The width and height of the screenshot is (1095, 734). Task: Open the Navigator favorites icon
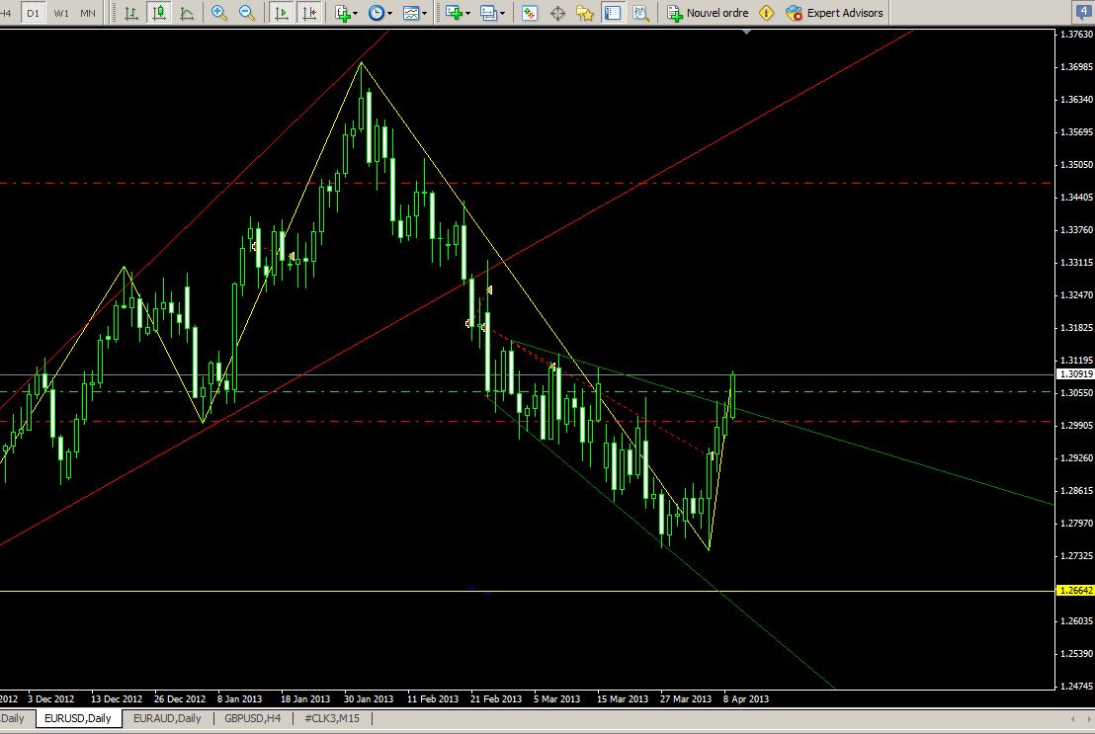pyautogui.click(x=584, y=13)
